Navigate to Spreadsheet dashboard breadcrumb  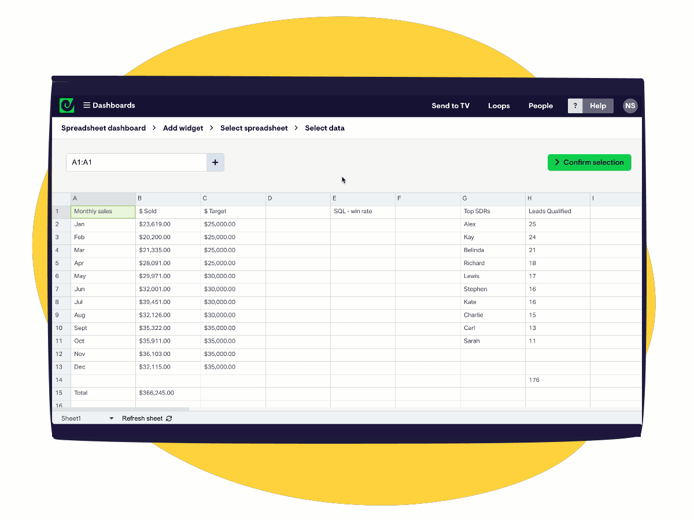pos(104,128)
